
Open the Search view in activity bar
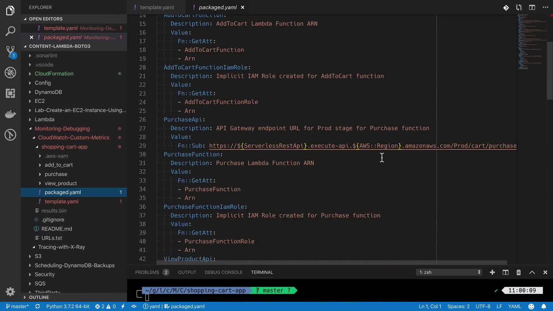(x=10, y=31)
